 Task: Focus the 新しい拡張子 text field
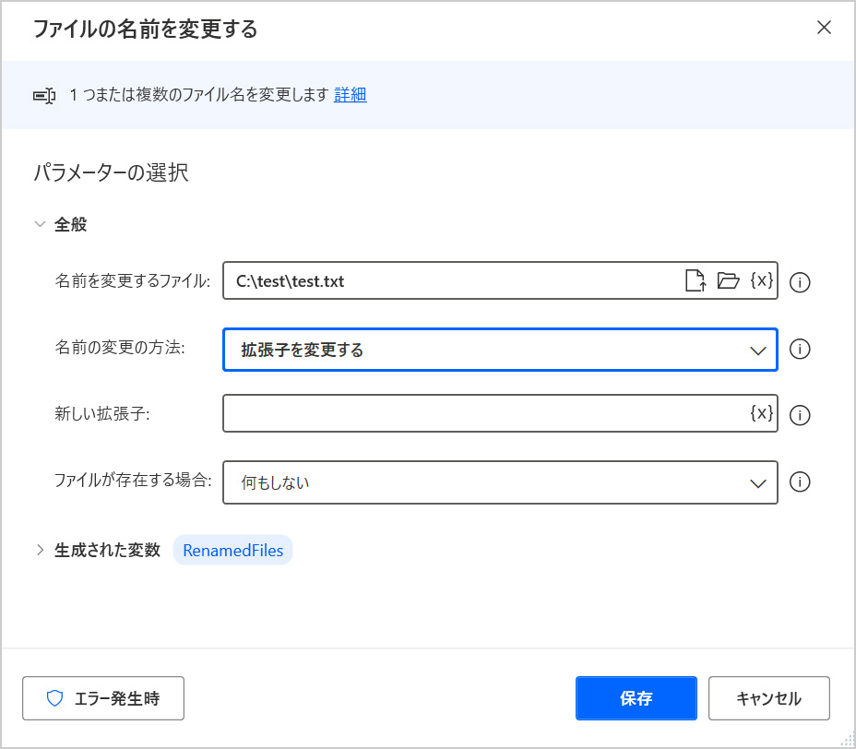(x=484, y=414)
